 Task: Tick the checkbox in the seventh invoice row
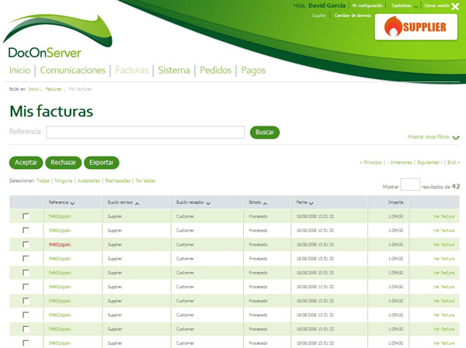point(26,301)
